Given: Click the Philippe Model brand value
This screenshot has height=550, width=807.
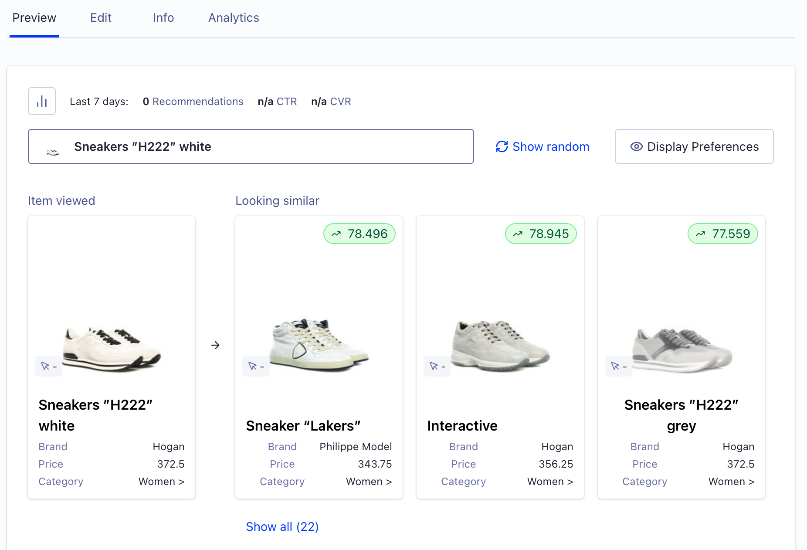Looking at the screenshot, I should tap(356, 447).
